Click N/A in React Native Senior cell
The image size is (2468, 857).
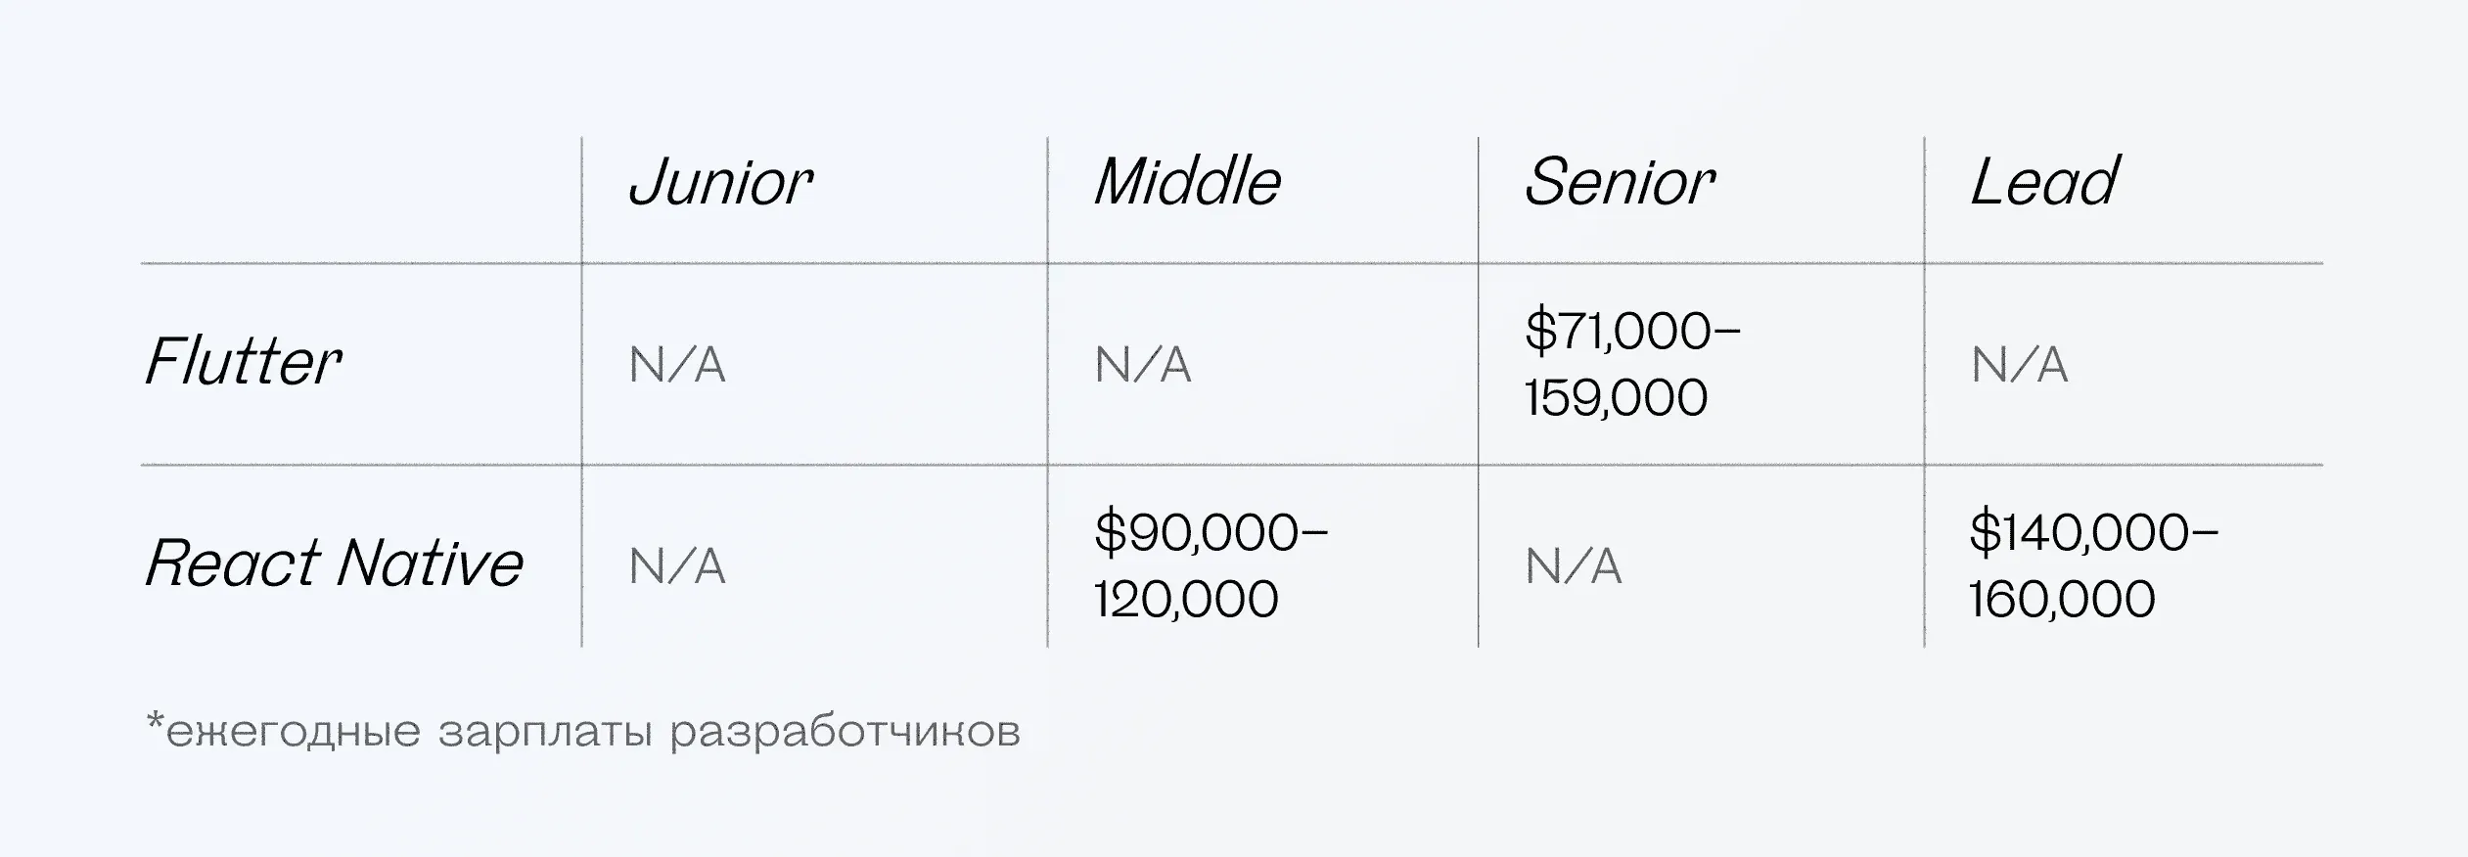pyautogui.click(x=1574, y=566)
